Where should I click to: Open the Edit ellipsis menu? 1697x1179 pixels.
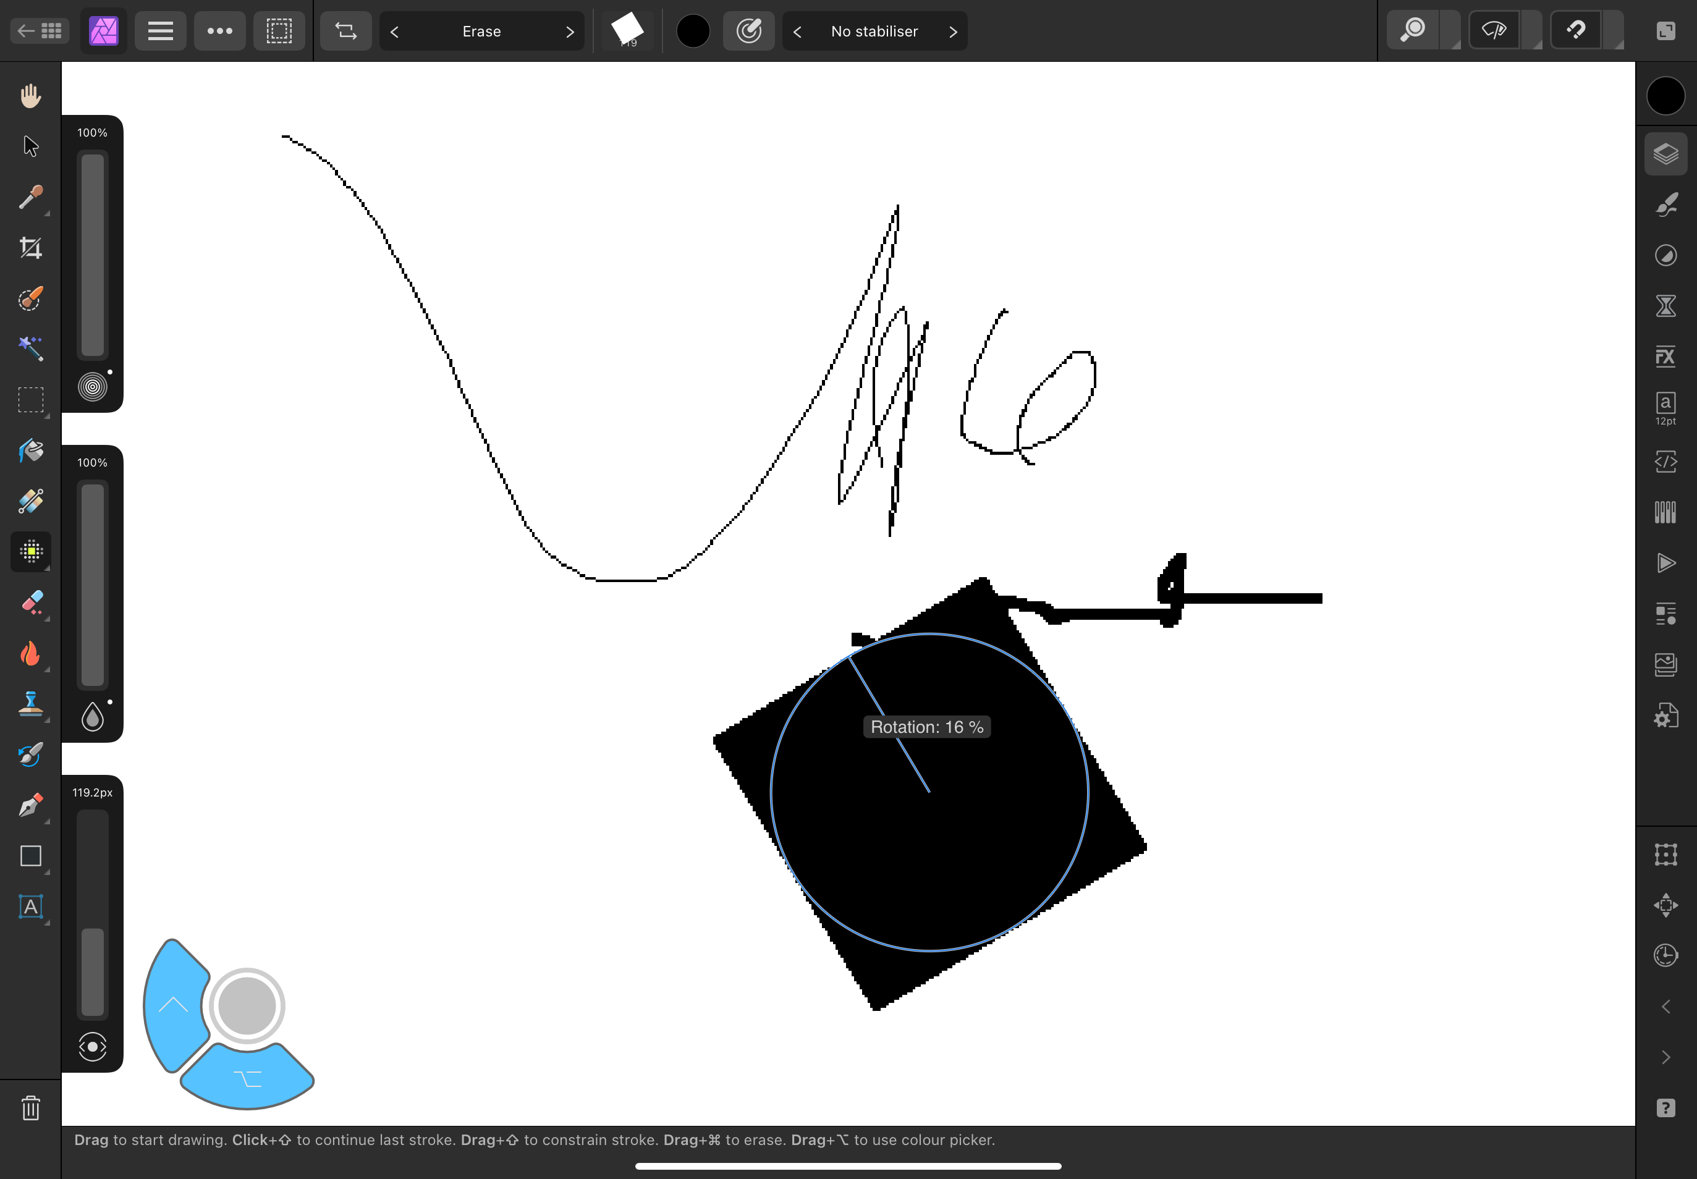(219, 31)
